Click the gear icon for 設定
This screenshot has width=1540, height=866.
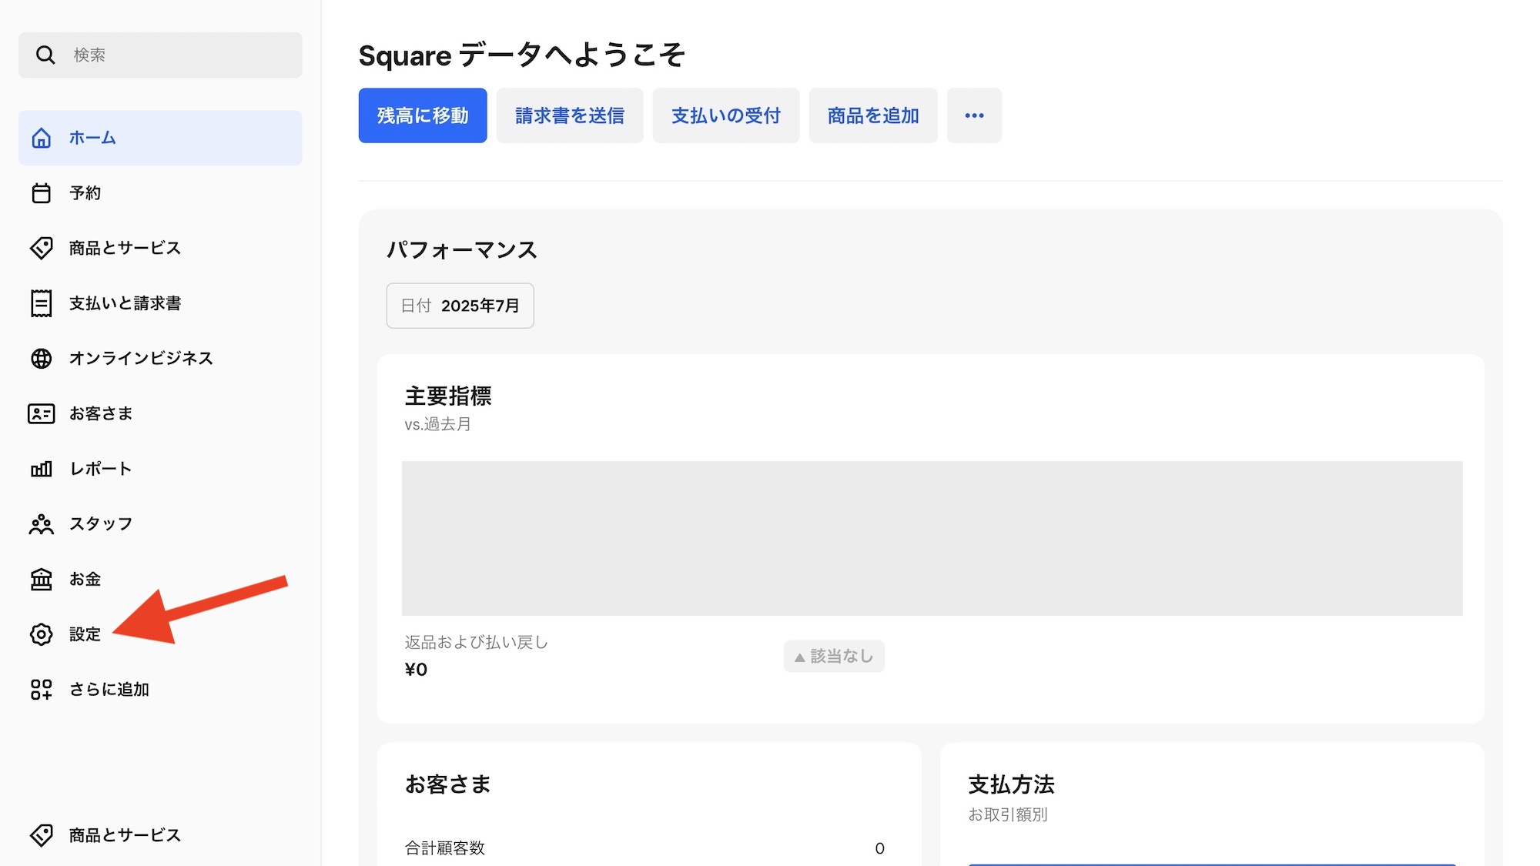tap(41, 634)
